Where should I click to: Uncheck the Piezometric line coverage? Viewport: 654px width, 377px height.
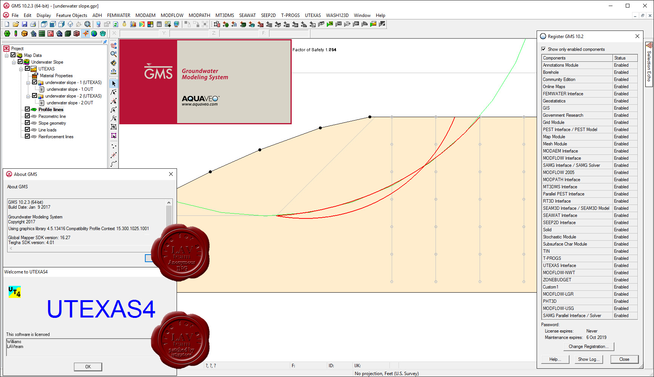click(x=28, y=116)
